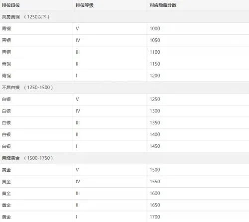Click the score cell 1050
Viewport: 249px width, 222px height.
155,40
